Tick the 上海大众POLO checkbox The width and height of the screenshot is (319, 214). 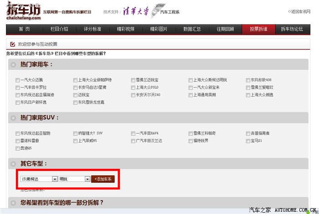click(x=134, y=87)
